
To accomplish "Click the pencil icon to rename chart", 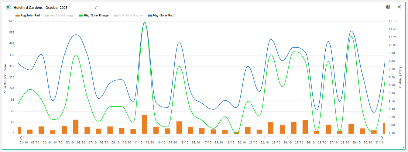I will point(96,7).
